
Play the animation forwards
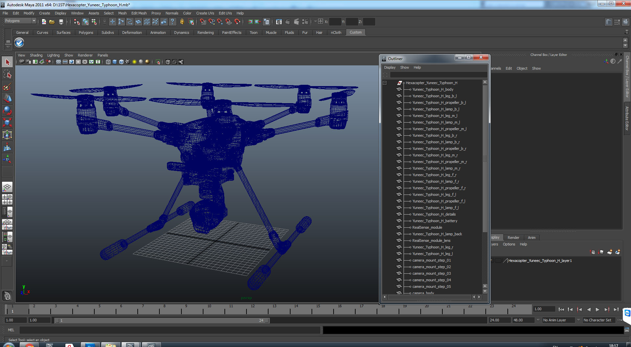coord(597,310)
